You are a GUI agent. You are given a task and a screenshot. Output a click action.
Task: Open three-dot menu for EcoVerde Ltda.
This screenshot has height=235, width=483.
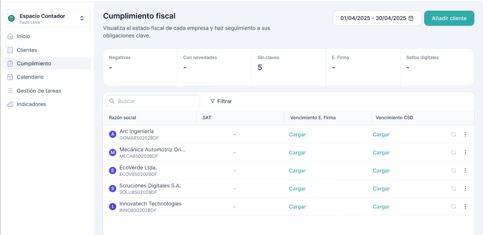pos(465,170)
